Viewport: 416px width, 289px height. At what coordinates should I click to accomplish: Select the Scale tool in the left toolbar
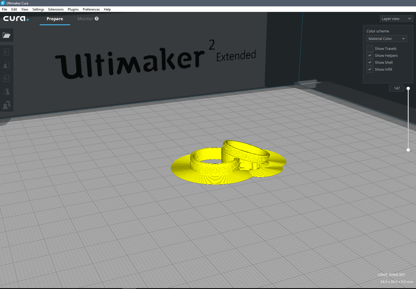click(6, 65)
